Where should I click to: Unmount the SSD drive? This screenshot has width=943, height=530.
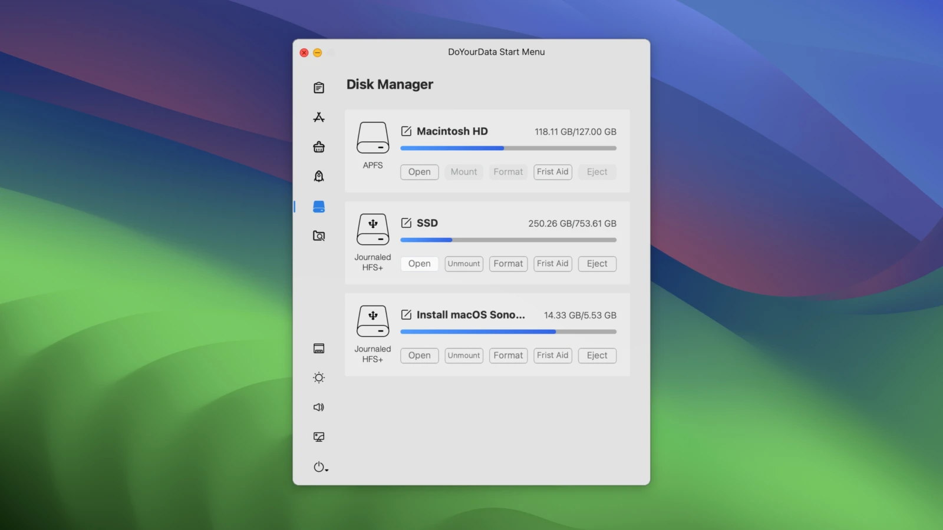tap(464, 264)
